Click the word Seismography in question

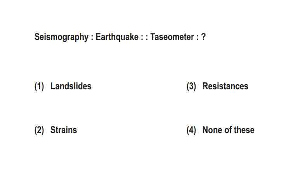61,37
